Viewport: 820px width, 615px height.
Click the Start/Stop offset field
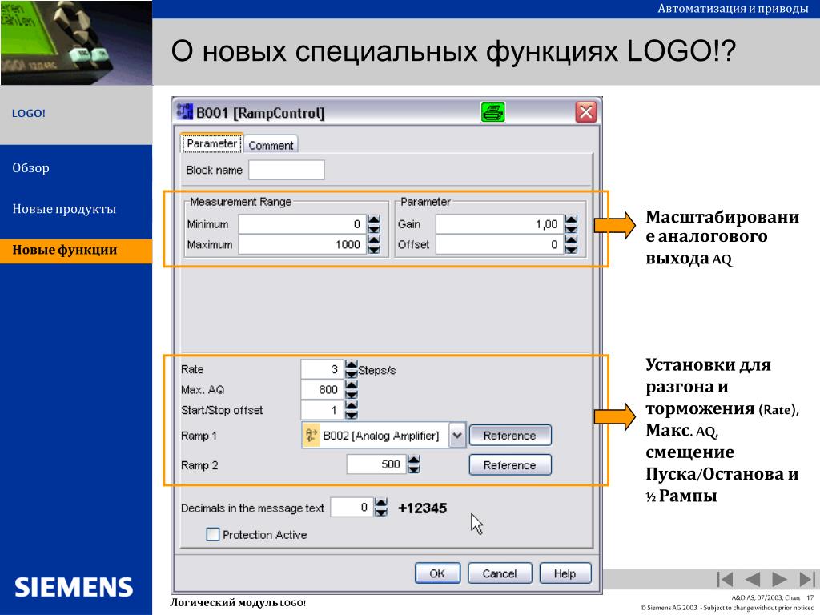tap(322, 410)
